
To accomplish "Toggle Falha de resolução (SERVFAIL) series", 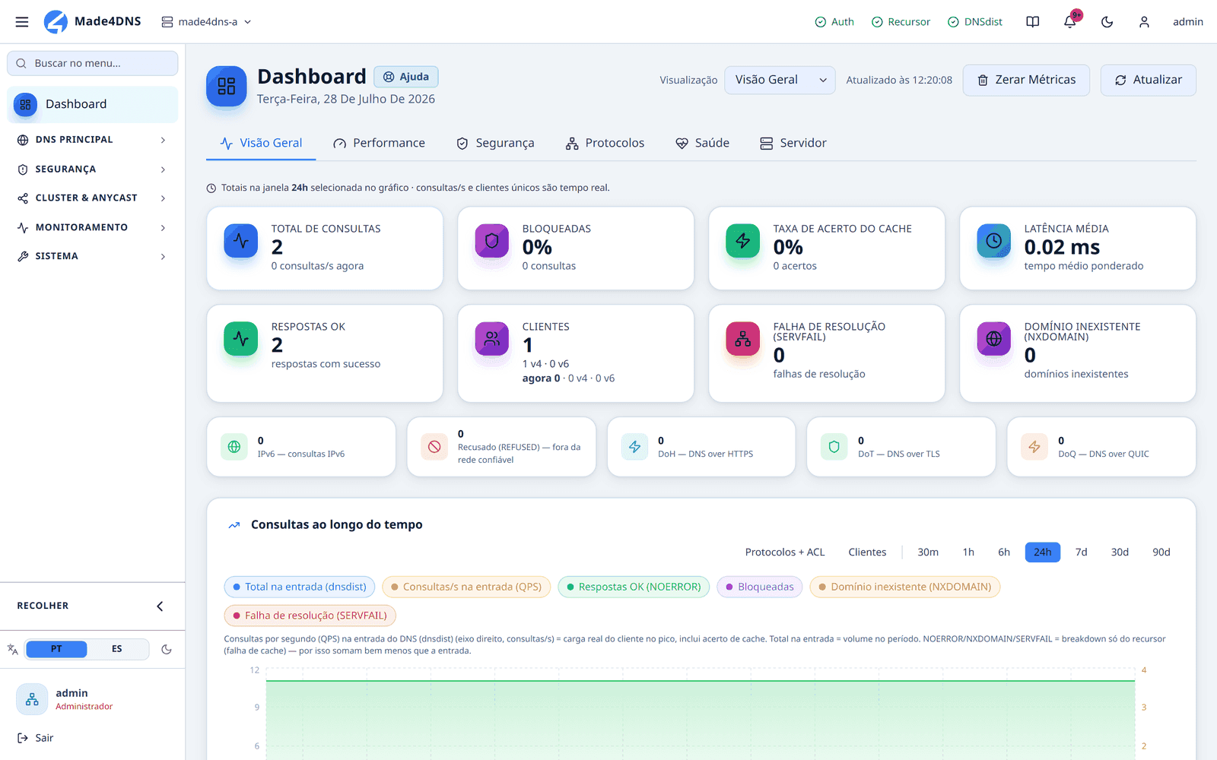I will [310, 616].
